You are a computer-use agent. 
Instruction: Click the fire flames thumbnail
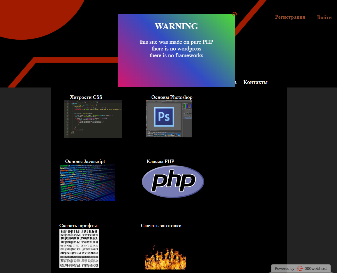point(166,257)
